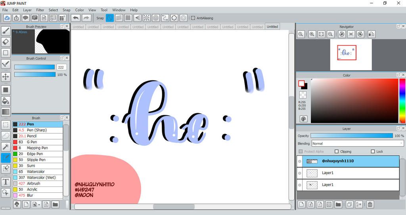The height and width of the screenshot is (215, 406).
Task: Select the Watercolor (Wet) brush
Action: click(x=38, y=177)
